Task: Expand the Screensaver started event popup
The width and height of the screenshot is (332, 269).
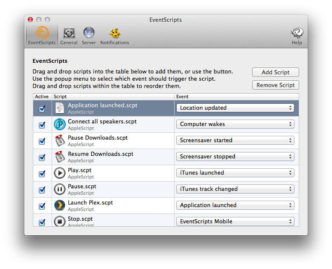Action: (x=235, y=140)
